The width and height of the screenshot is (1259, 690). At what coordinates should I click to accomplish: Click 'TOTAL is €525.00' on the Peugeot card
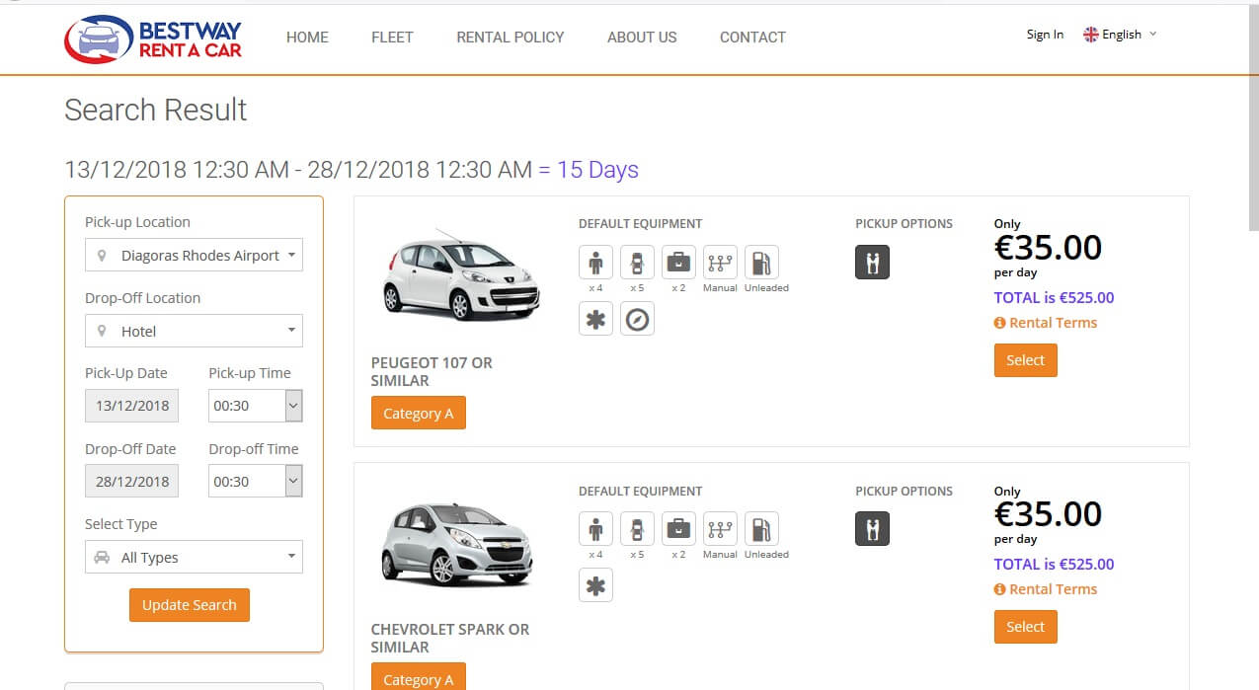(x=1054, y=297)
